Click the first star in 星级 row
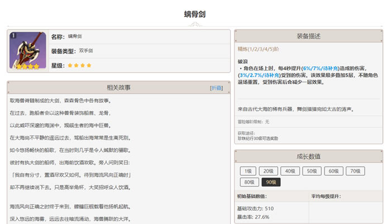The width and height of the screenshot is (391, 224). click(70, 65)
